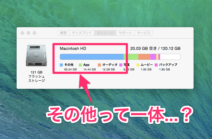Click the 12.09 GB value
This screenshot has width=212, height=139.
[x=109, y=69]
